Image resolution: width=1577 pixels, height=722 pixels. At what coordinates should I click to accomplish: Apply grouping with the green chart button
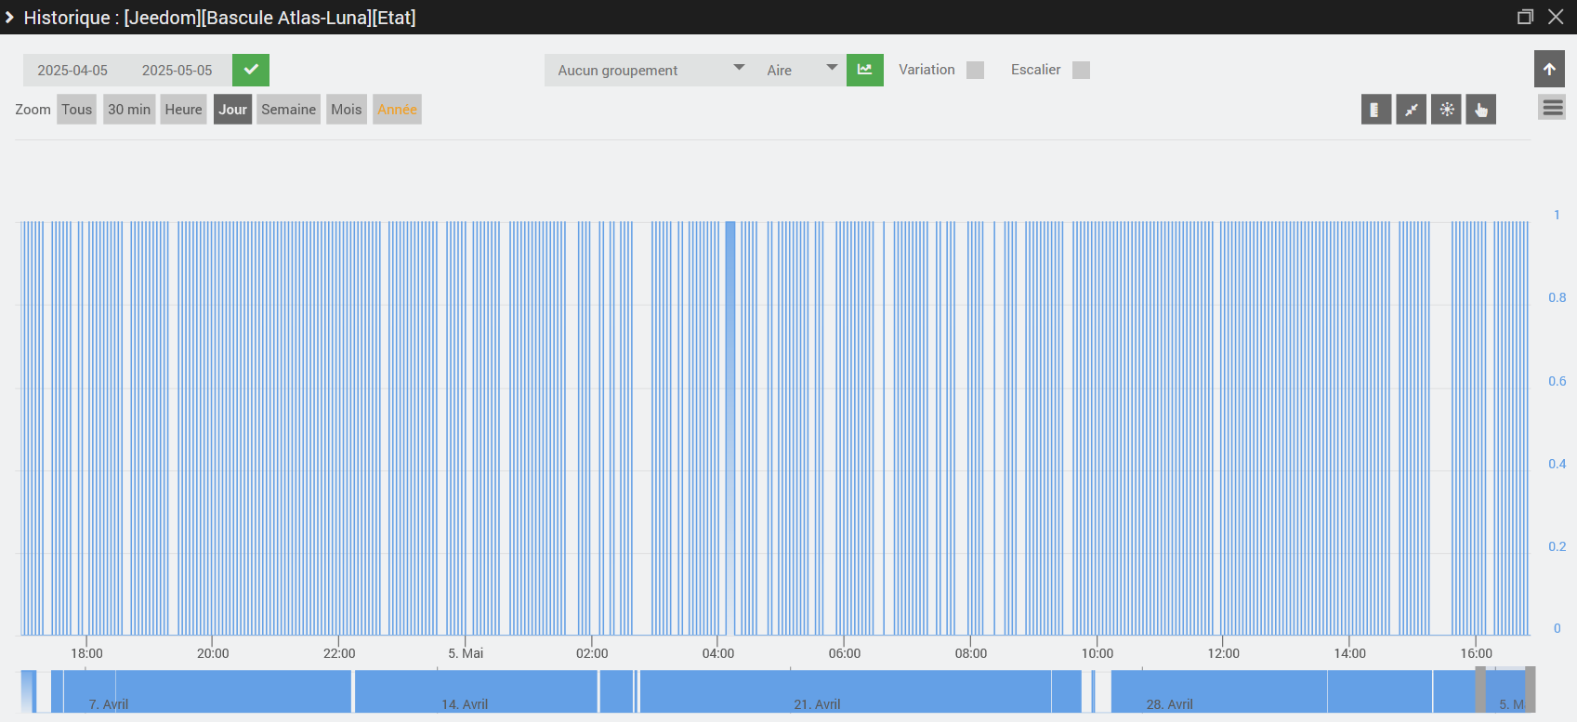864,70
